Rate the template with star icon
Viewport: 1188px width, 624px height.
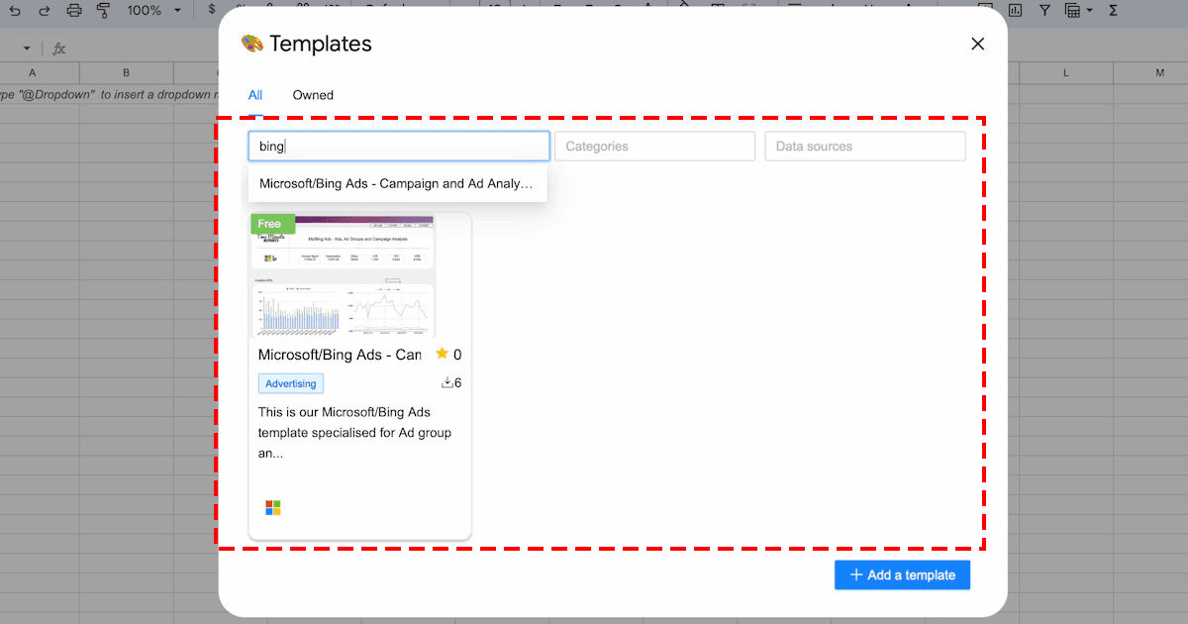(x=442, y=354)
